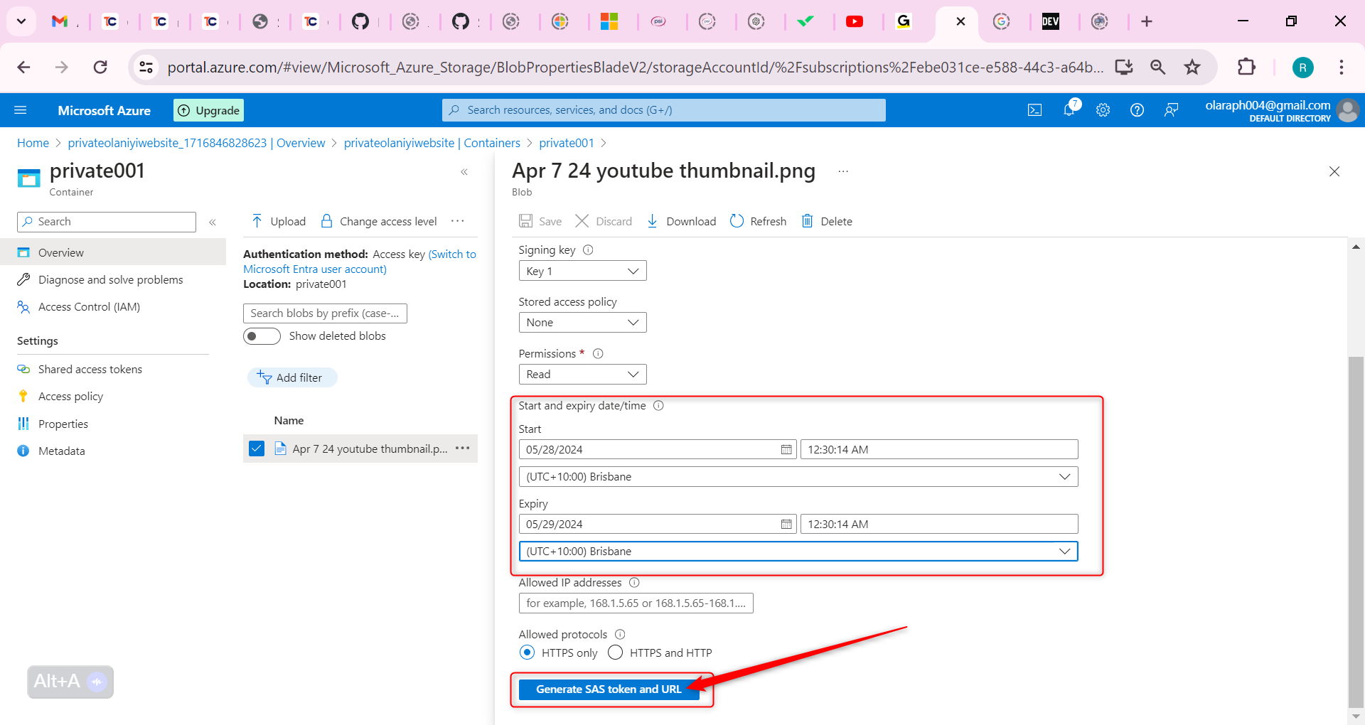Open the Start date calendar picker
Viewport: 1365px width, 725px height.
pyautogui.click(x=786, y=449)
